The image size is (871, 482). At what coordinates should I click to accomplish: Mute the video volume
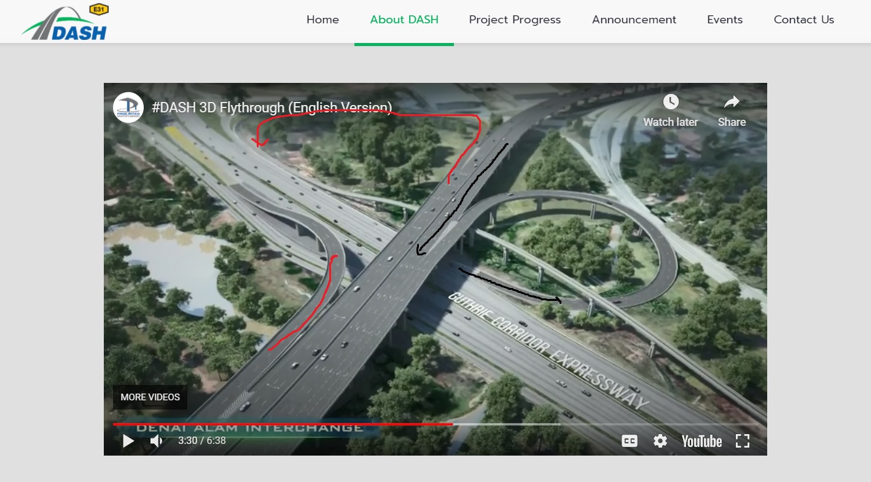[155, 441]
